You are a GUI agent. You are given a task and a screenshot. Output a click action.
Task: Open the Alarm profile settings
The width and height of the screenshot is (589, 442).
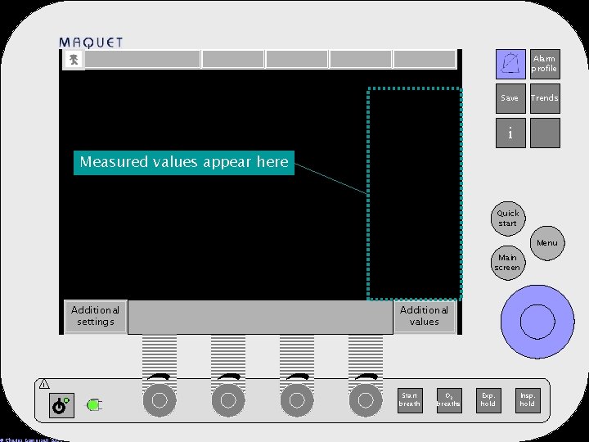(545, 64)
